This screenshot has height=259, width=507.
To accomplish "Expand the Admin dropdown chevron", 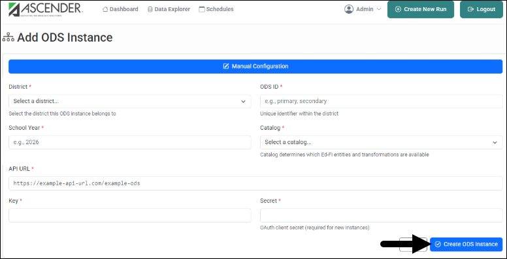I will pyautogui.click(x=379, y=9).
